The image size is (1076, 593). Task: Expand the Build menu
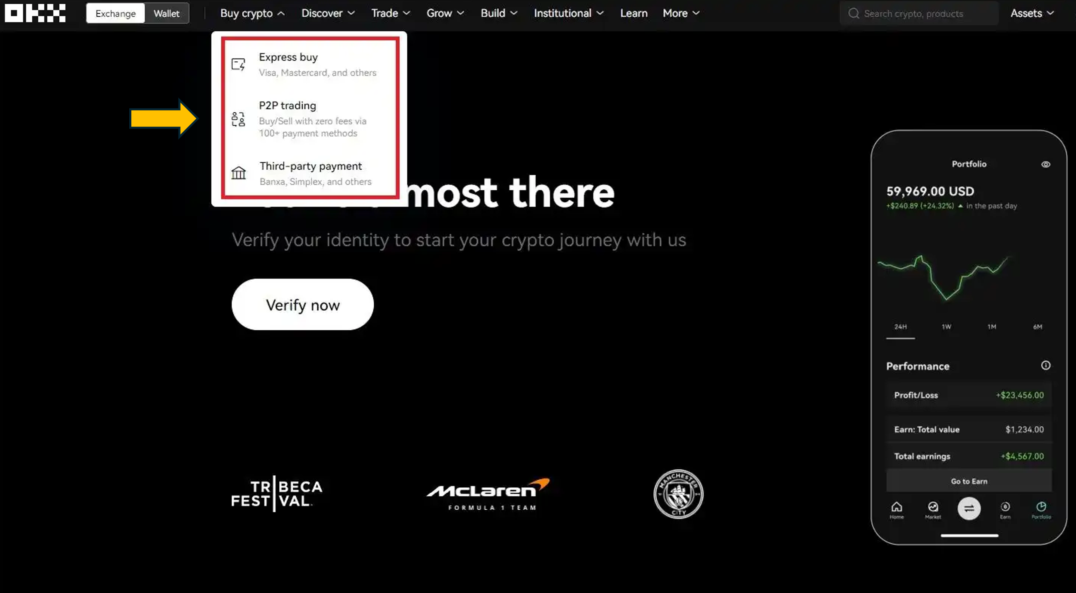tap(499, 13)
